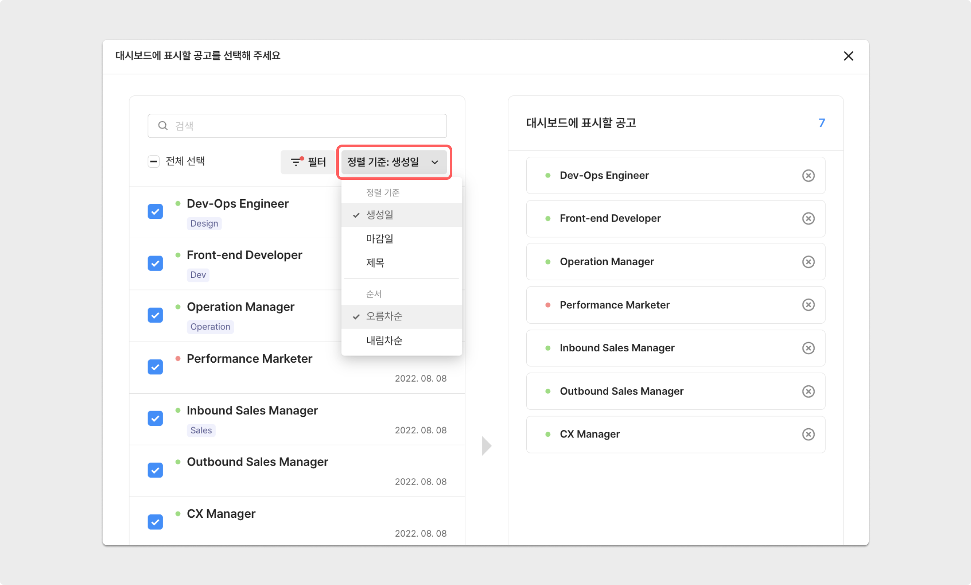Sort the list by 제목
The height and width of the screenshot is (585, 971).
tap(375, 263)
